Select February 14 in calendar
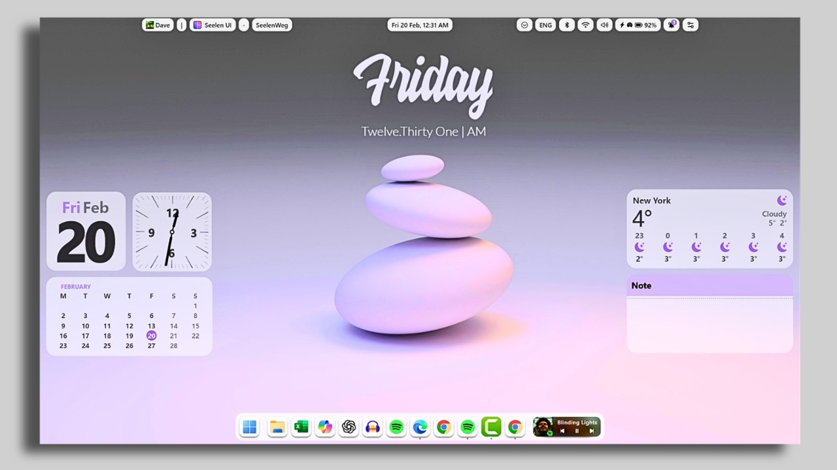 [173, 326]
